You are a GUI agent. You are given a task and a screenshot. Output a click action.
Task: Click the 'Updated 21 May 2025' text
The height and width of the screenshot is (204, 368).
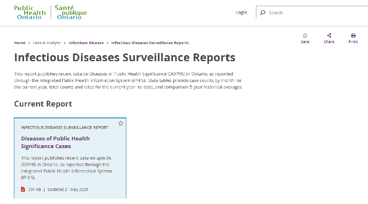pyautogui.click(x=68, y=189)
